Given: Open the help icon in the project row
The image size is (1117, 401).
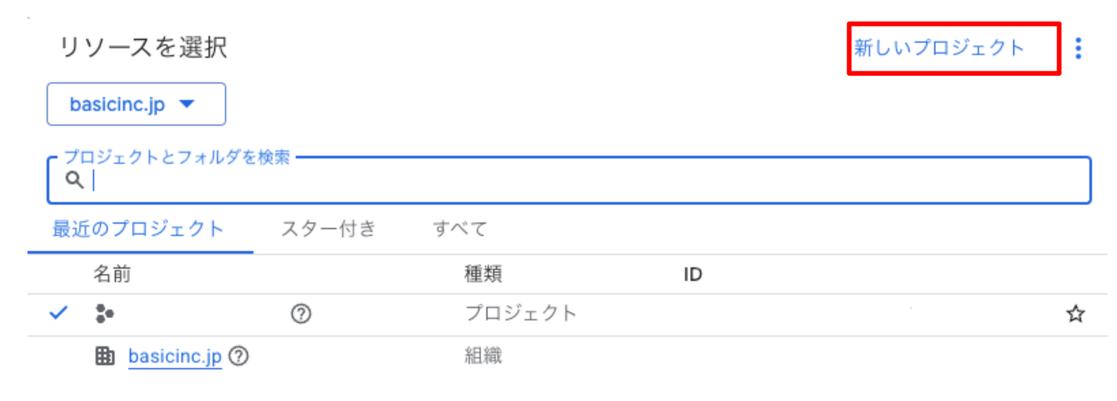Looking at the screenshot, I should pos(301,314).
